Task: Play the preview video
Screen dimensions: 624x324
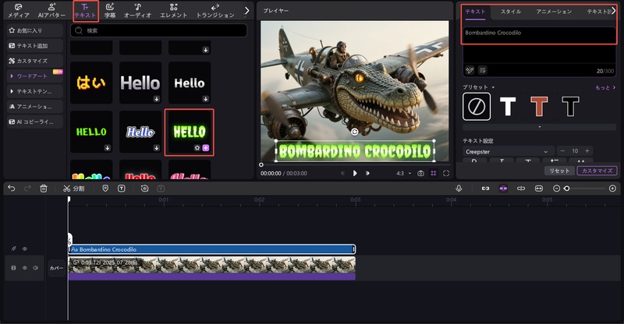Action: point(355,174)
